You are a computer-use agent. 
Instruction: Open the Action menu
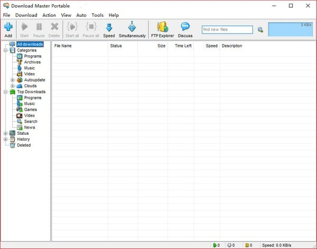(49, 15)
